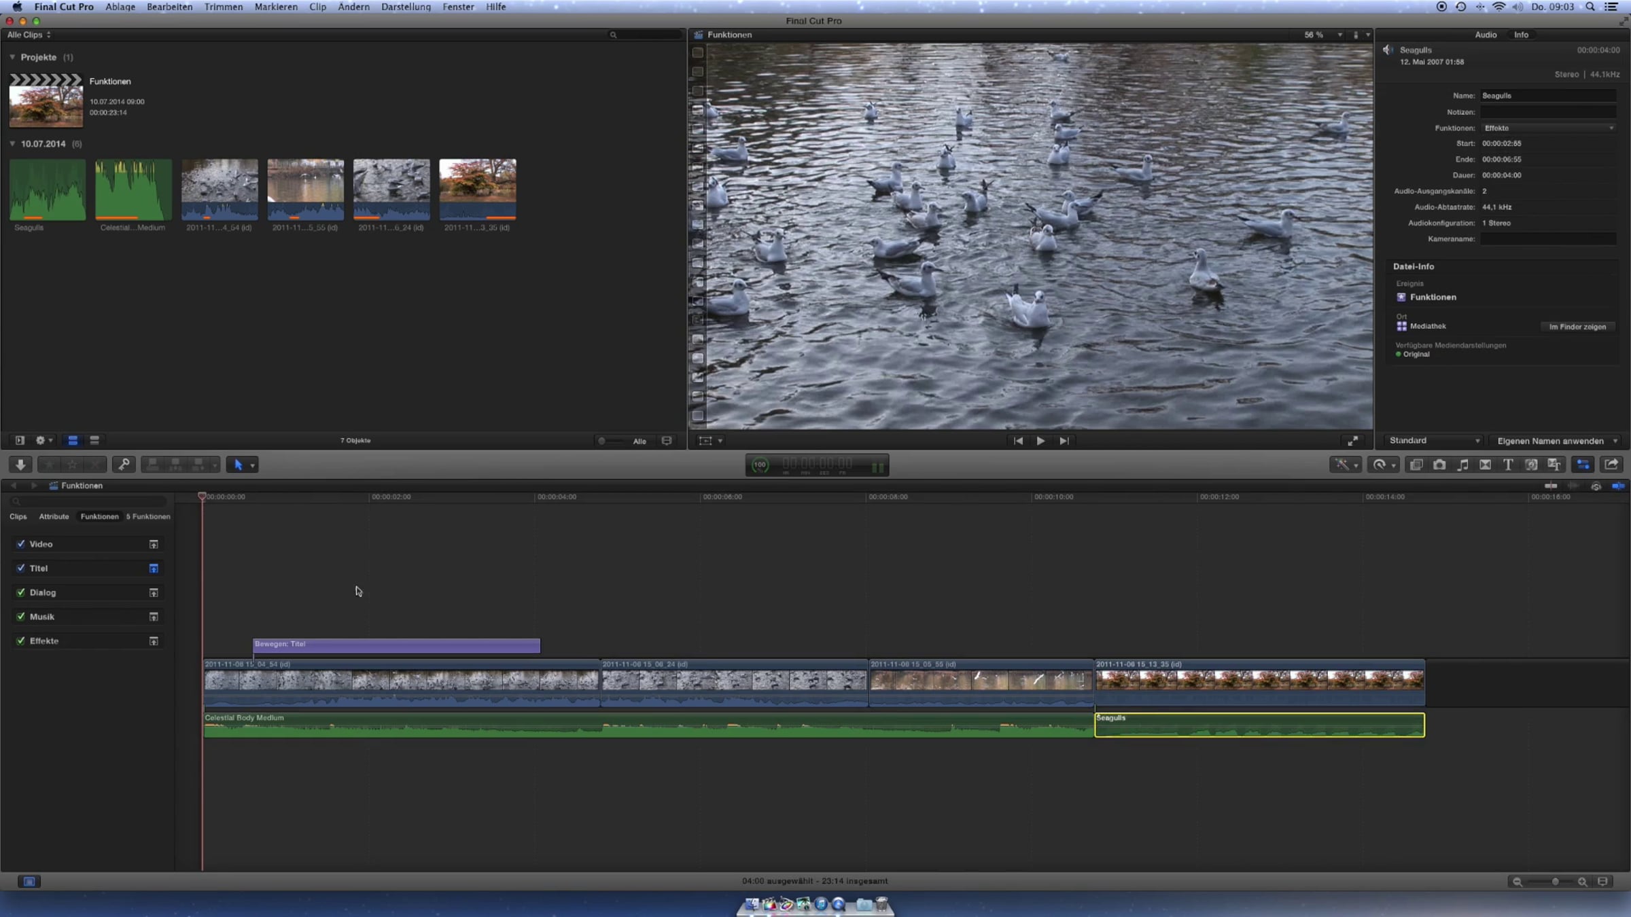The width and height of the screenshot is (1631, 917).
Task: Open the photos browser camera icon
Action: (x=1439, y=465)
